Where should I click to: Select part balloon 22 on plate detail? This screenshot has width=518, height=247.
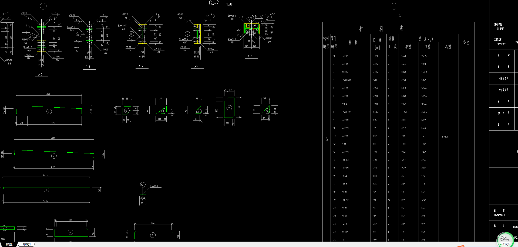click(229, 108)
